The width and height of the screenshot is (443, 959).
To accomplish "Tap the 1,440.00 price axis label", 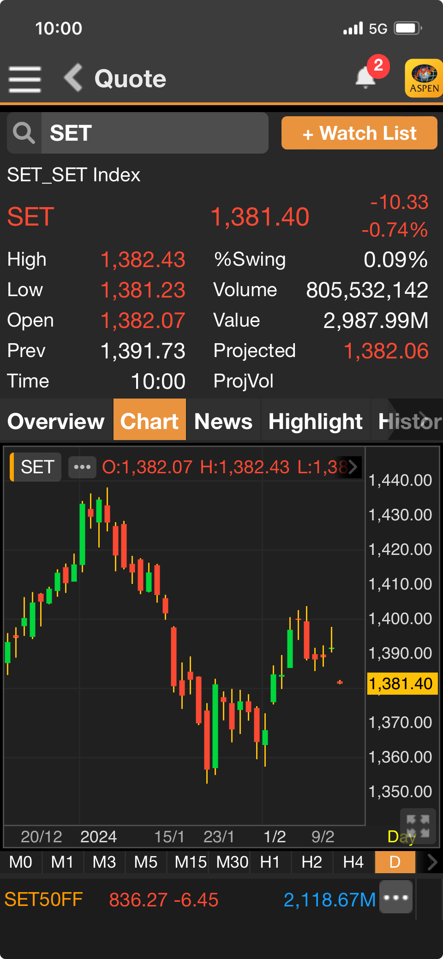I will 401,480.
